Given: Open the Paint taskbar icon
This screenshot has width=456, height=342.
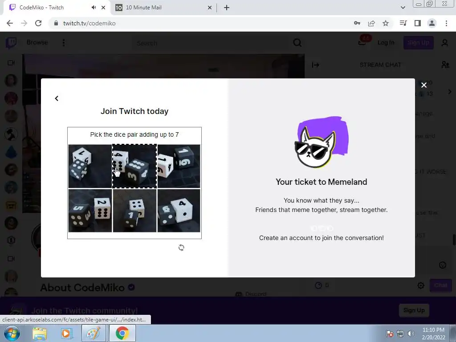Looking at the screenshot, I should (x=94, y=333).
